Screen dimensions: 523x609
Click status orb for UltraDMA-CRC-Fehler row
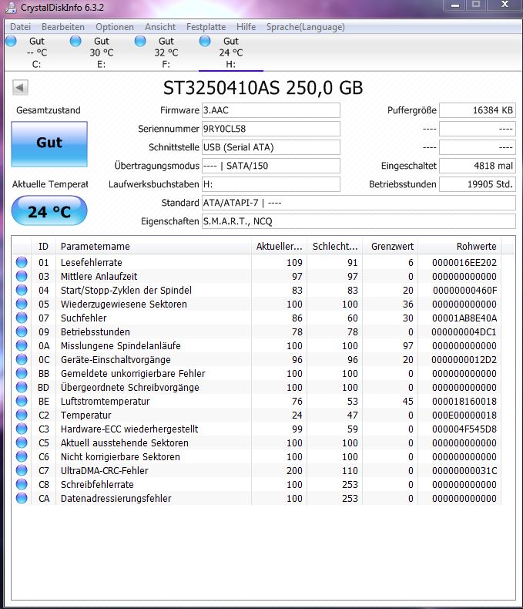[22, 470]
